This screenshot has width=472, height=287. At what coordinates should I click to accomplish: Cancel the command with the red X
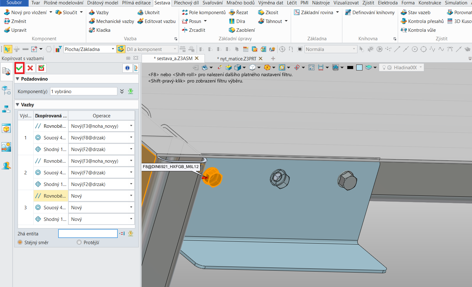[x=30, y=68]
